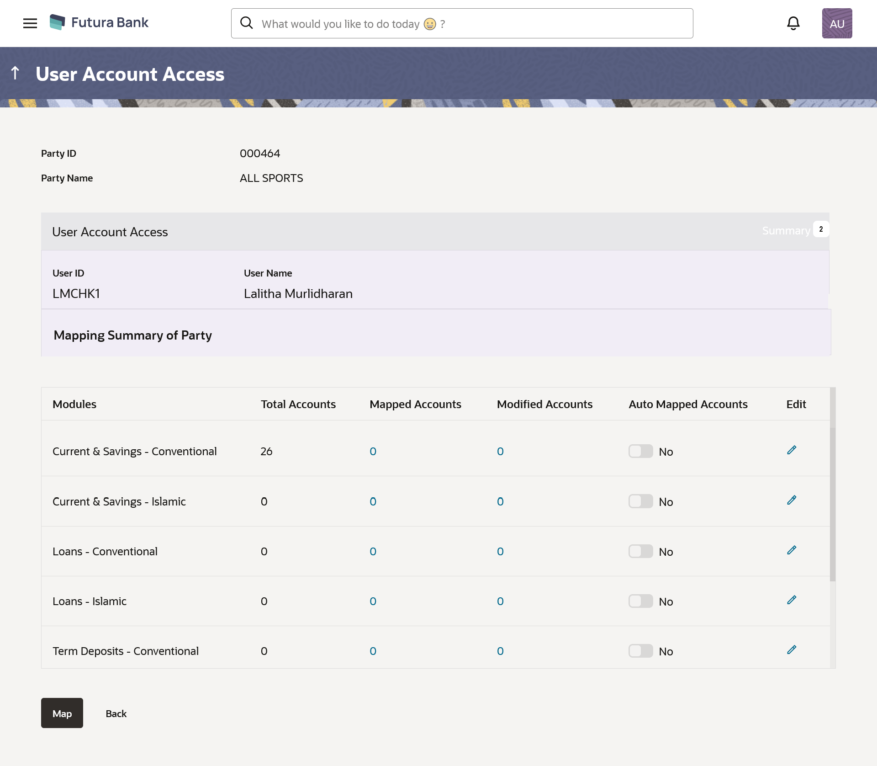The height and width of the screenshot is (766, 877).
Task: Click pencil icon for Loans - Islamic
Action: coord(792,600)
